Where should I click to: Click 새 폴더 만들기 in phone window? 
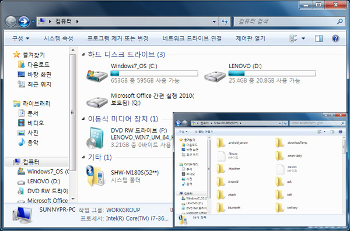coord(204,132)
